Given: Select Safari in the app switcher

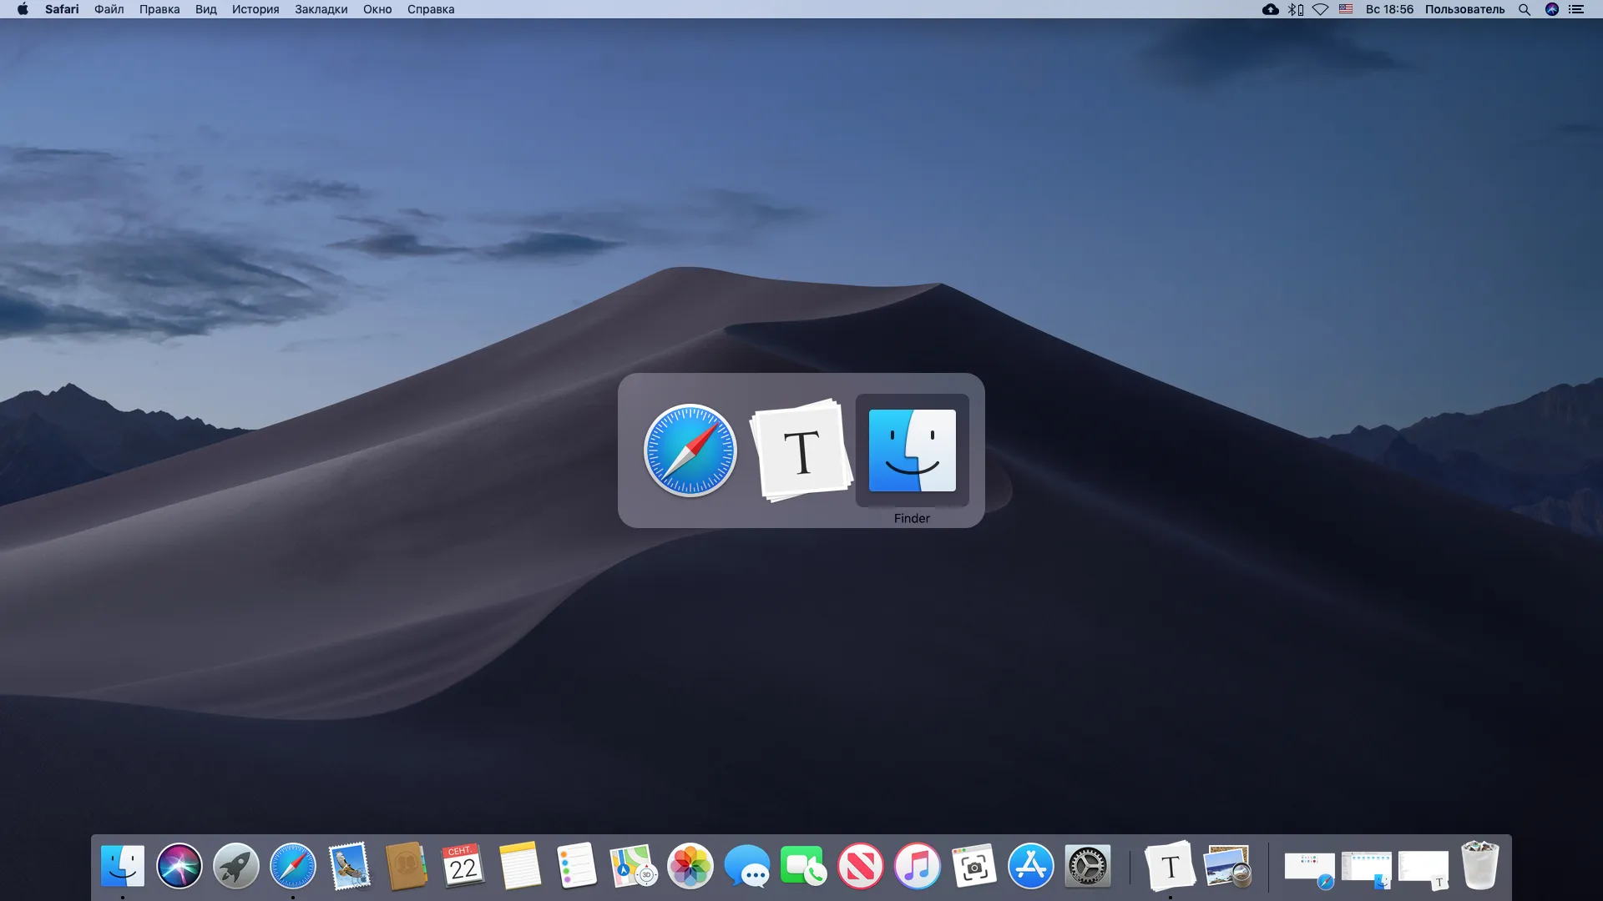Looking at the screenshot, I should coord(690,450).
